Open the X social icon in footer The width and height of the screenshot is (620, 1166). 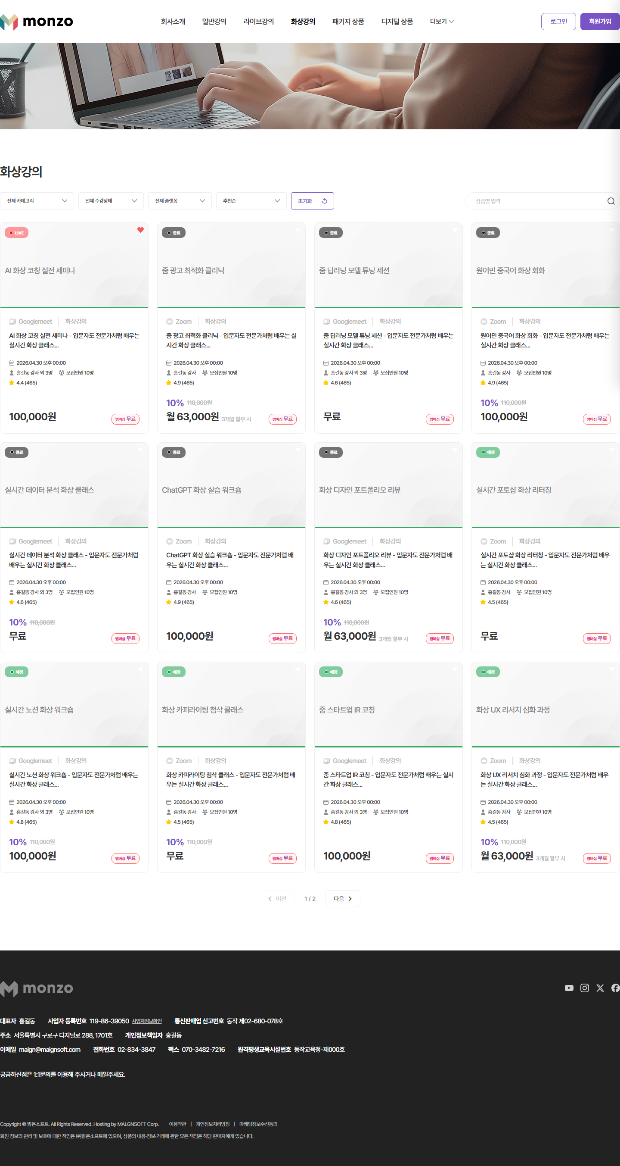(600, 988)
